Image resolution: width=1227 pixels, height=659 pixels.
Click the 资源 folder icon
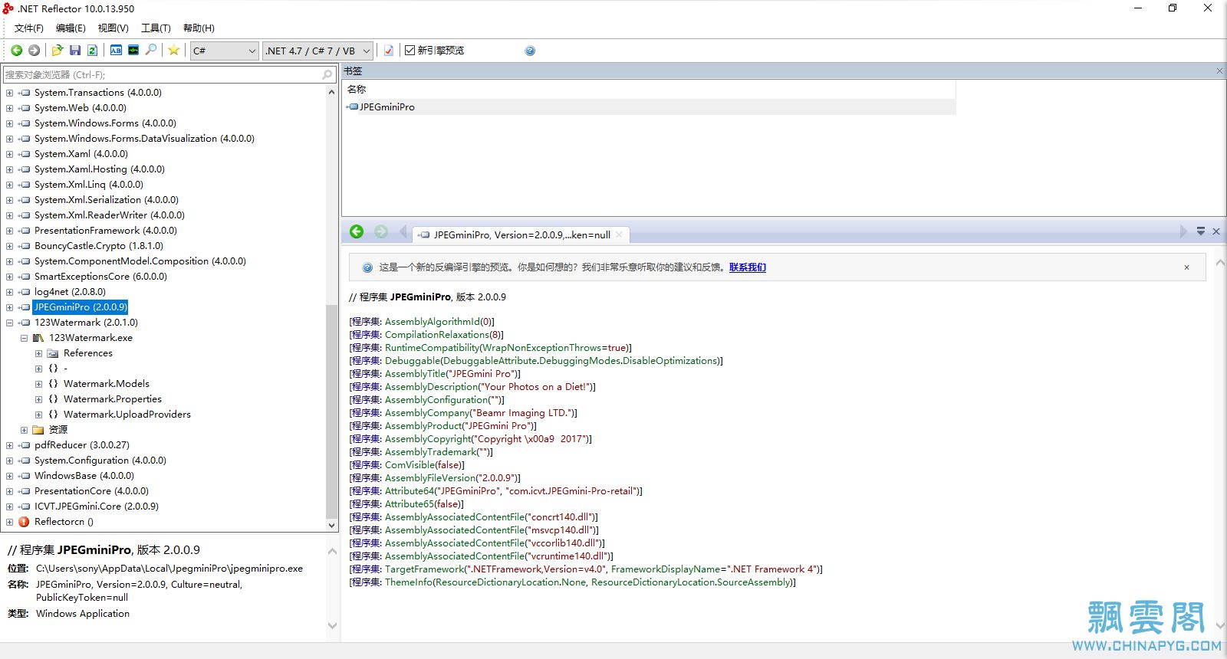click(38, 430)
